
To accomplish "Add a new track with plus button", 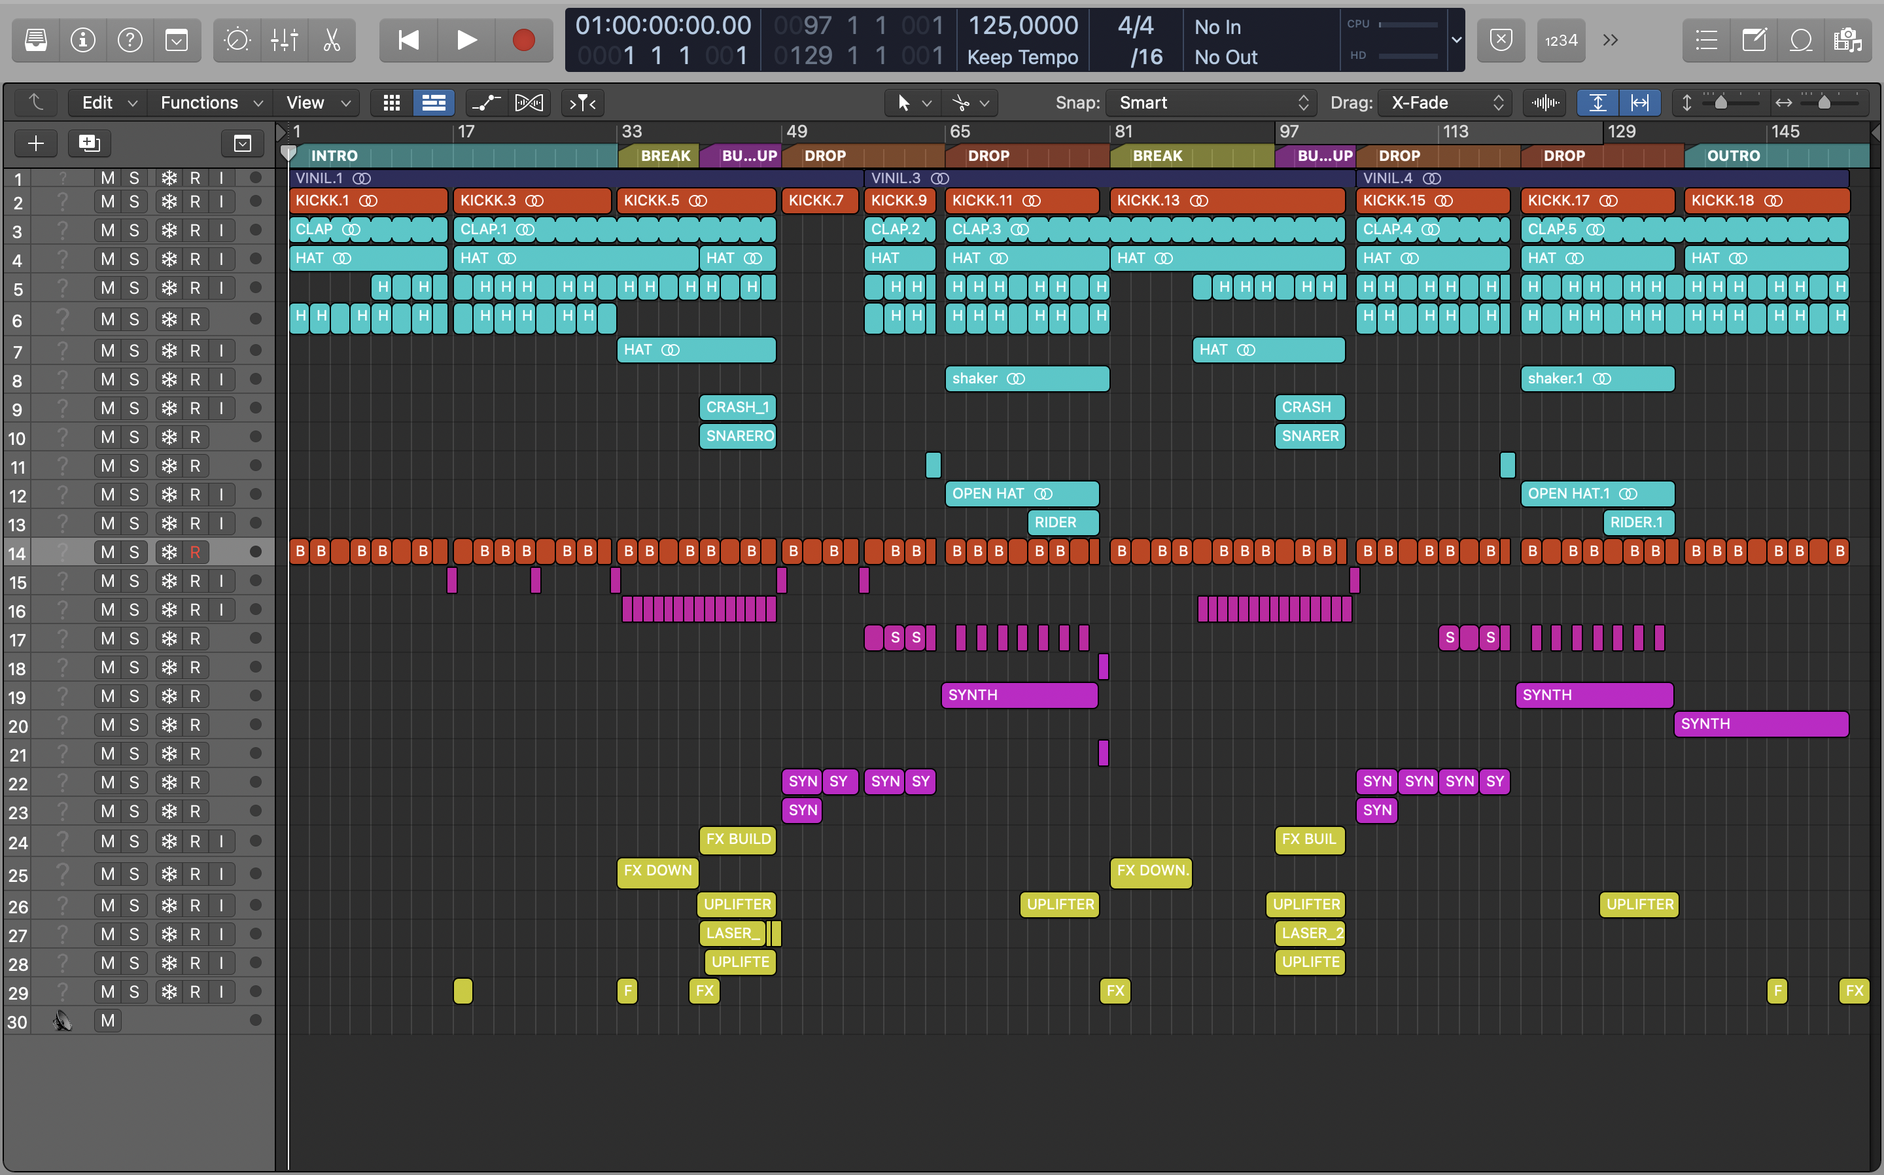I will coord(36,143).
